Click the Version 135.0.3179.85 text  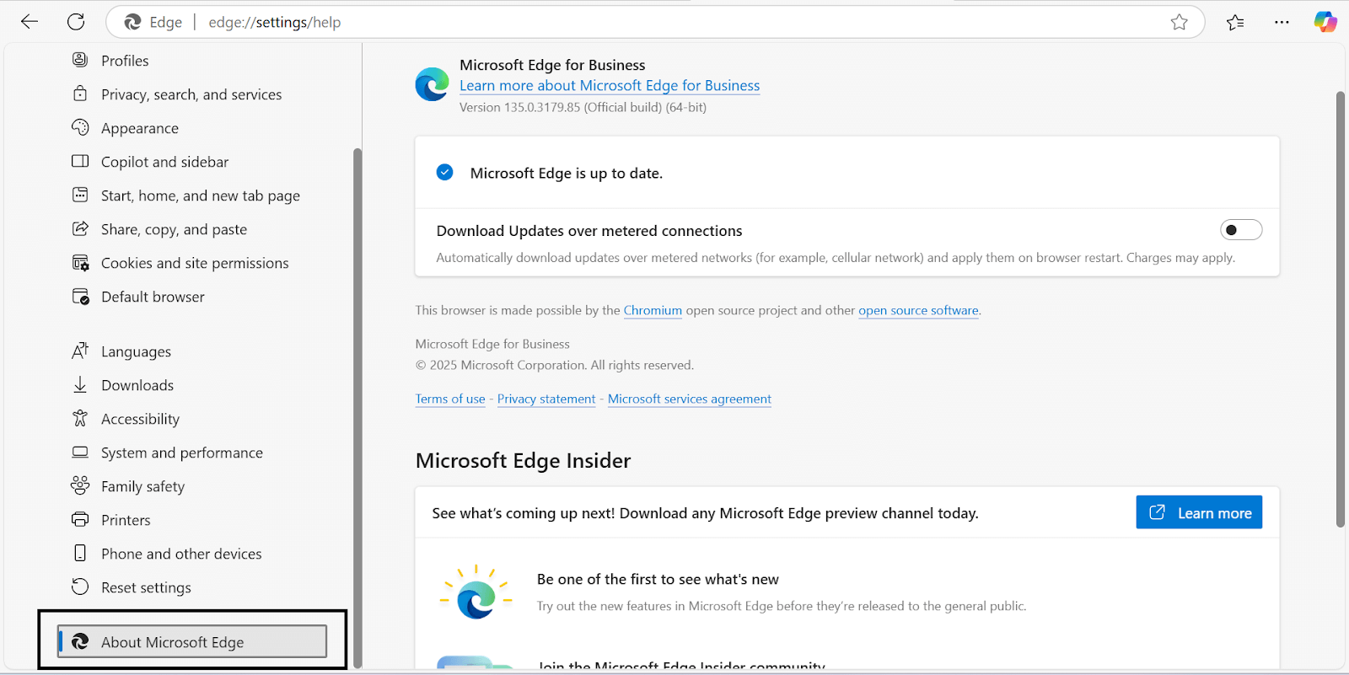pos(583,107)
